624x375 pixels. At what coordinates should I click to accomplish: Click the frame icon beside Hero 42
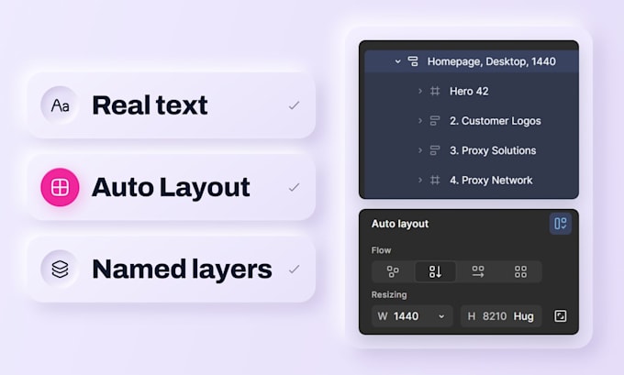coord(435,91)
